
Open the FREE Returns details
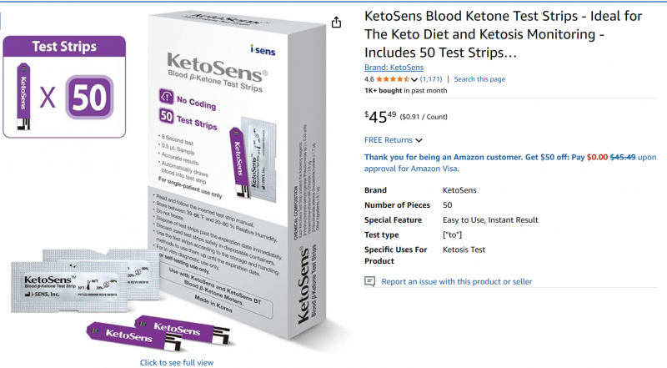(389, 140)
